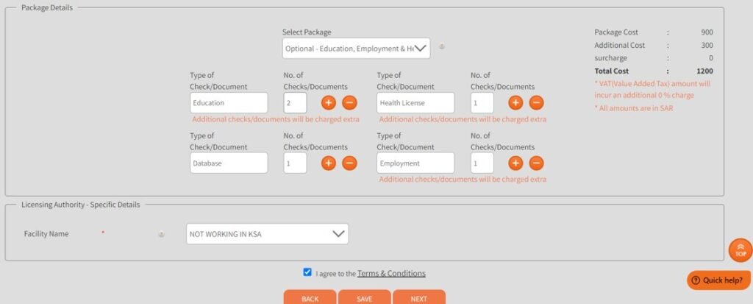Image resolution: width=753 pixels, height=304 pixels.
Task: Decrease Education checks with minus icon
Action: (x=349, y=102)
